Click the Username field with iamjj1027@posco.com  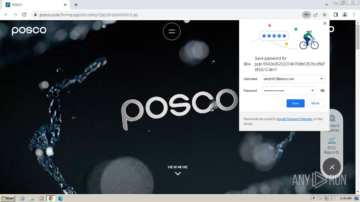tap(293, 79)
